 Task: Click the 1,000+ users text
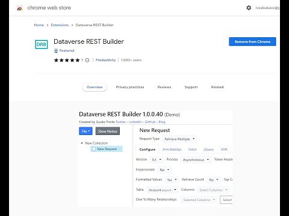pos(131,60)
